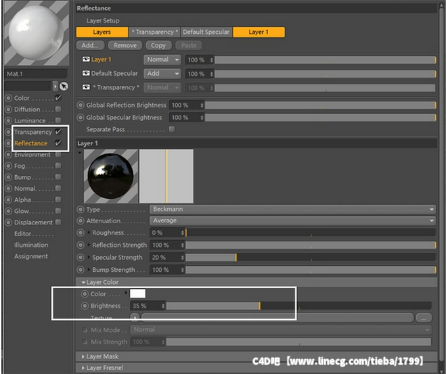This screenshot has width=446, height=374.
Task: Open the Attenuation Average dropdown
Action: (292, 220)
